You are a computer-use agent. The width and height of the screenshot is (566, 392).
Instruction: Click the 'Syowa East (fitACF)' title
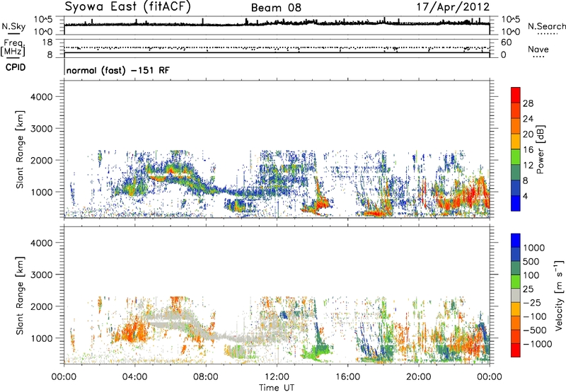[x=127, y=7]
